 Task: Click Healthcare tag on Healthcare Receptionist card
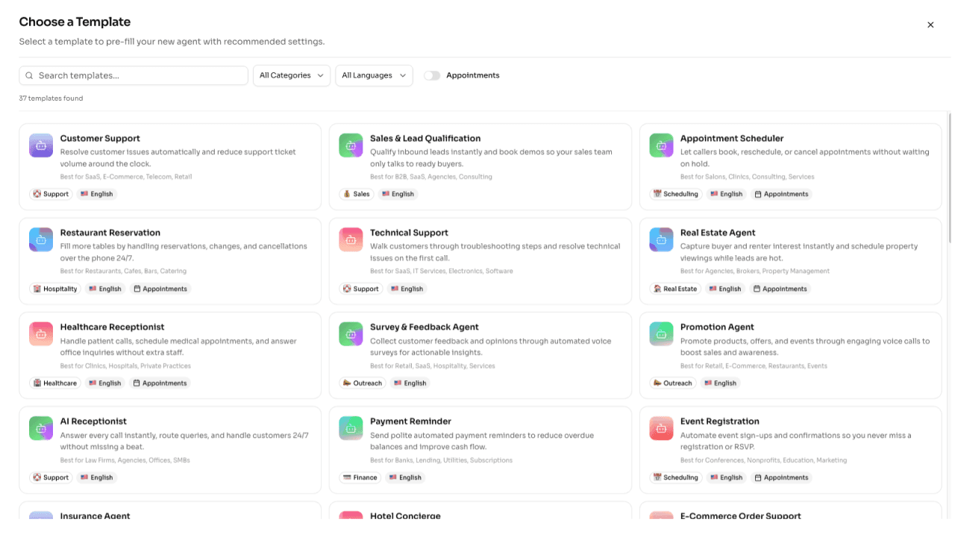55,383
